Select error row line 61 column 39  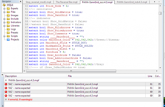[83, 88]
